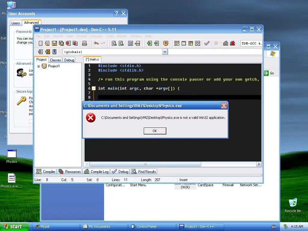The width and height of the screenshot is (308, 231).
Task: Click the My Documents taskbar button
Action: [104, 226]
